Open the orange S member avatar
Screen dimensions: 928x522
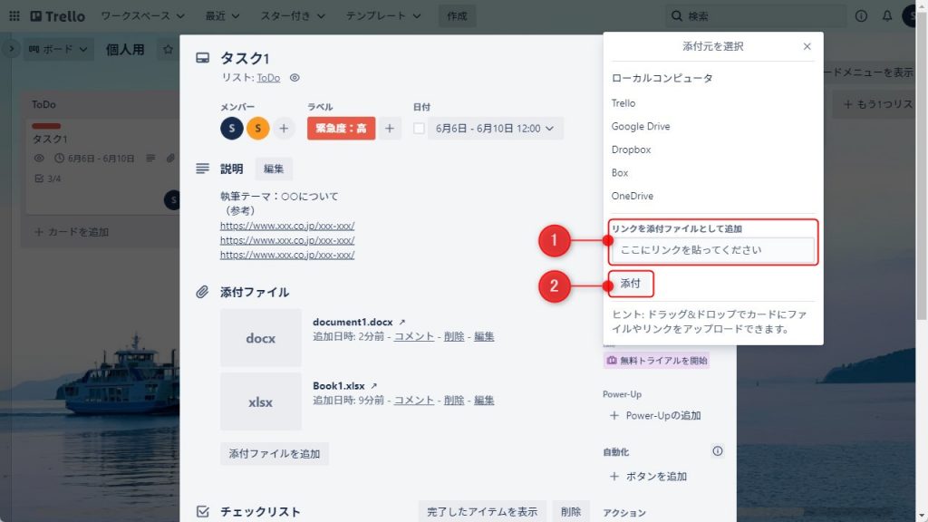click(x=257, y=128)
